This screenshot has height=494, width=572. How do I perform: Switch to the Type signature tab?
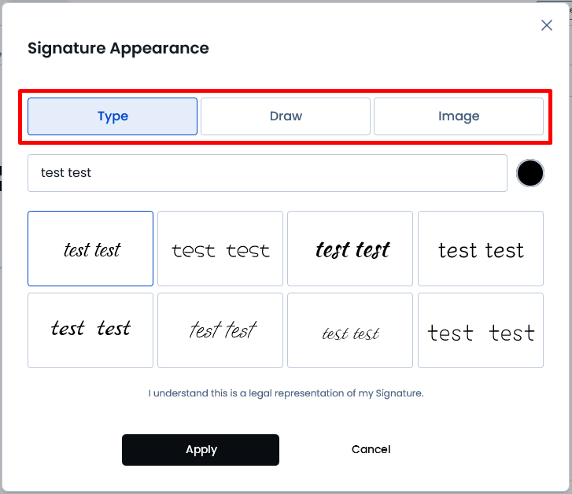pos(113,116)
